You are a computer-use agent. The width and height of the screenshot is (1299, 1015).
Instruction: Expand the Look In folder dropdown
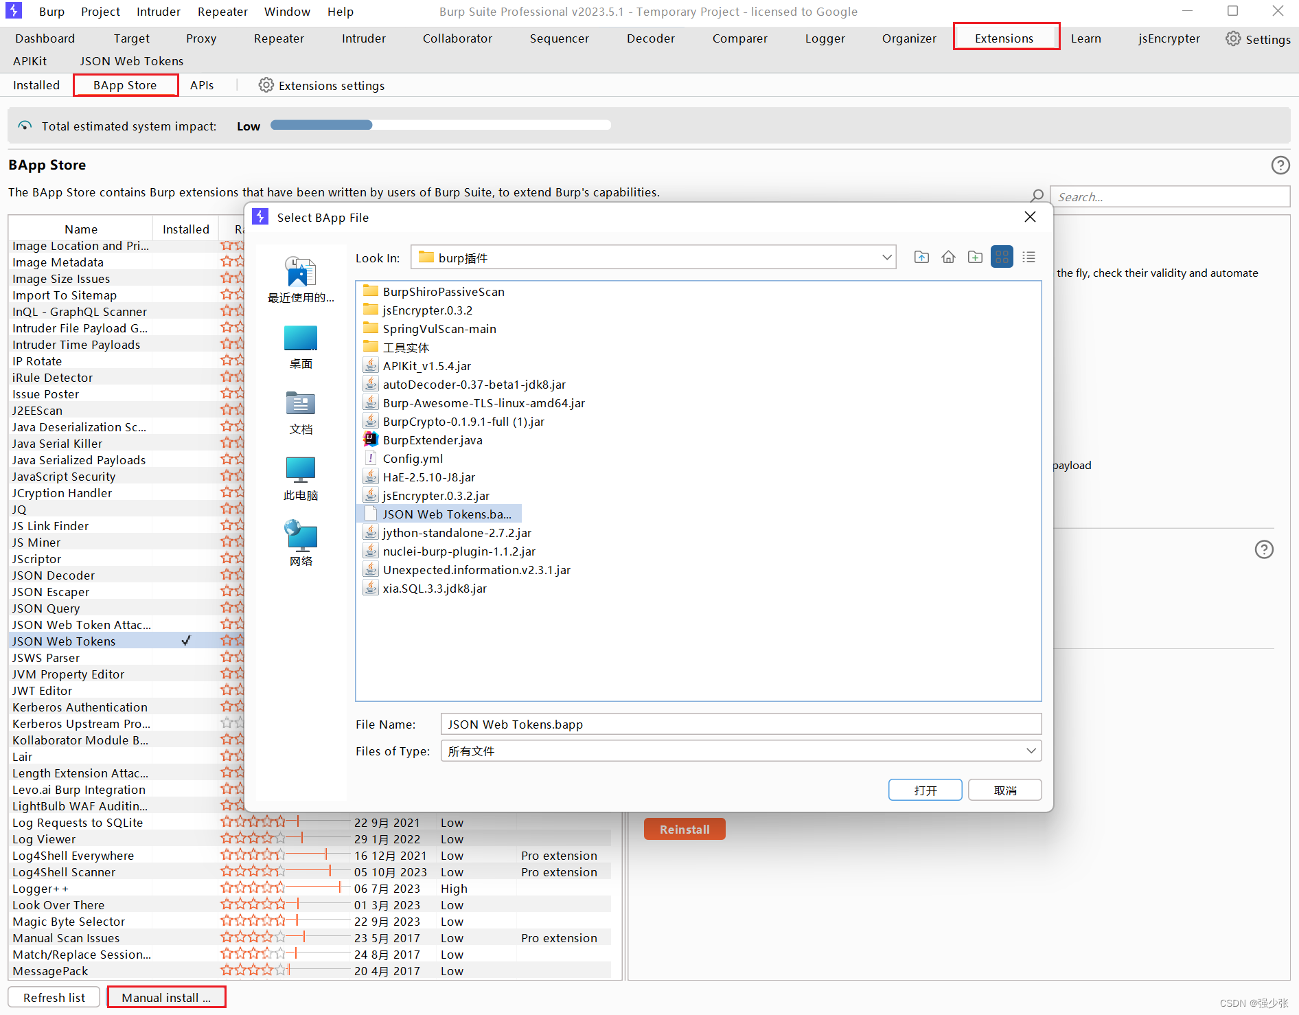(x=886, y=258)
